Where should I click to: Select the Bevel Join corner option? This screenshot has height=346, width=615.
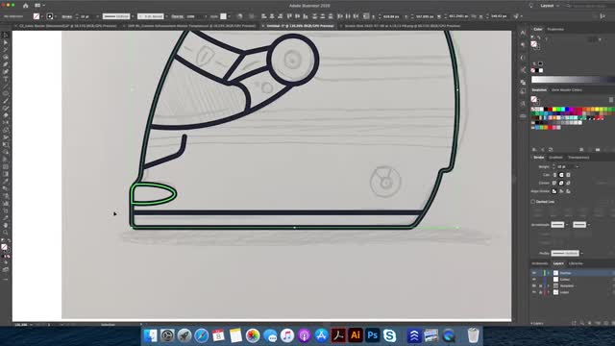coord(568,183)
